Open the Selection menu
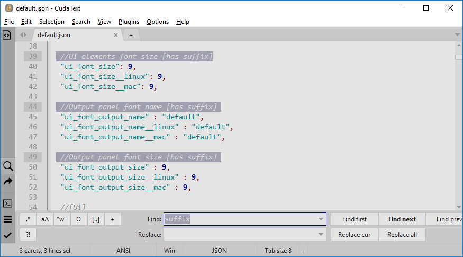The height and width of the screenshot is (257, 463). (51, 22)
